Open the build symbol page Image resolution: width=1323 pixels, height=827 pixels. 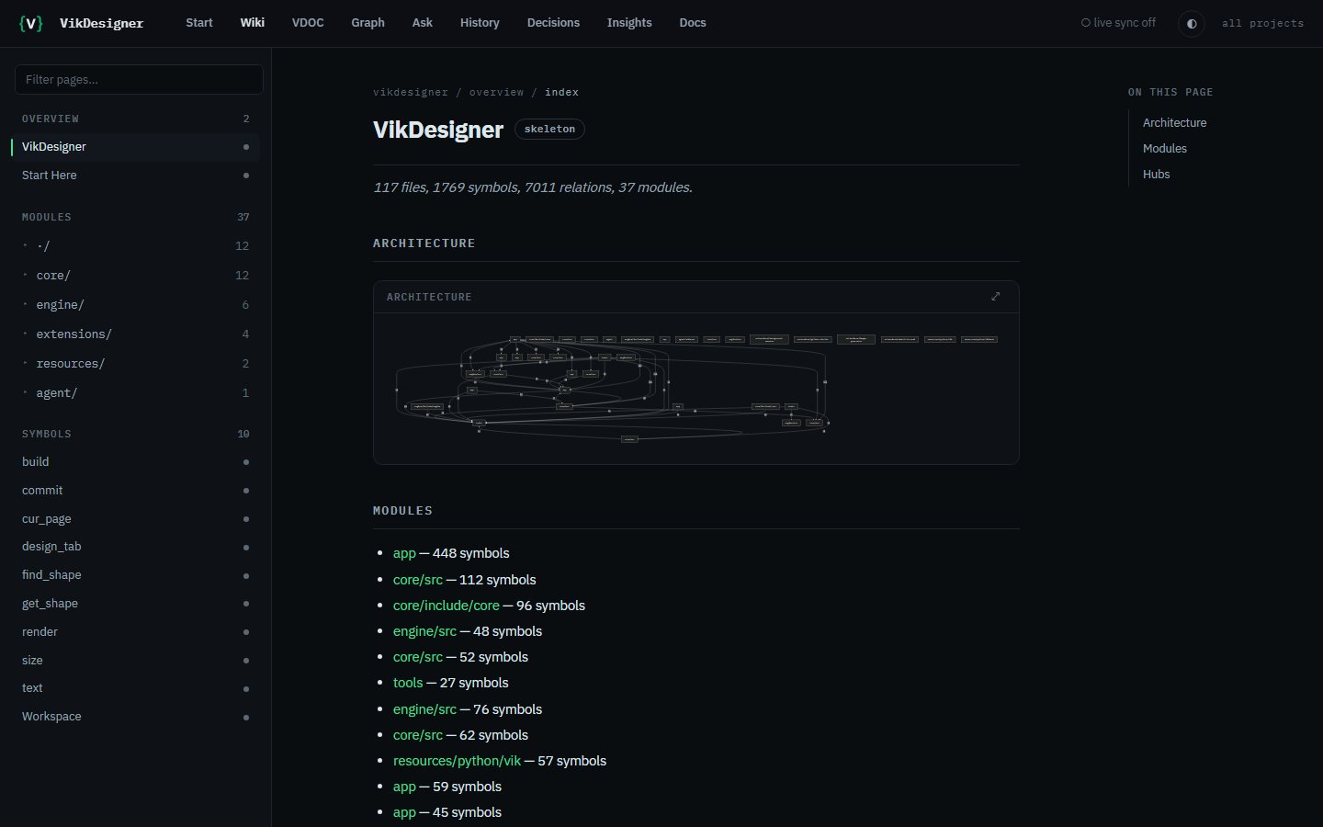point(135,462)
